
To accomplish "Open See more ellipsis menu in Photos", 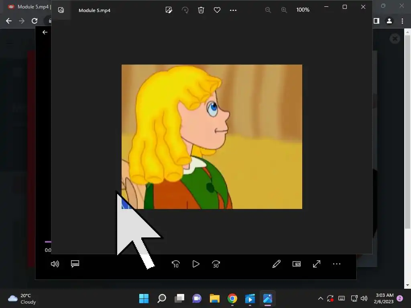I will point(233,10).
